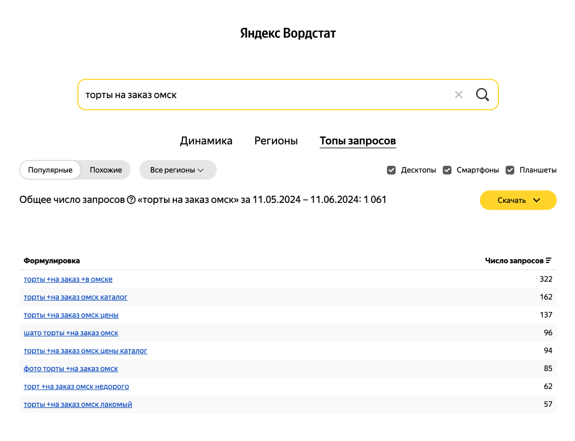Screen dimensions: 575x441
Task: Select the Похожие toggle option
Action: [106, 170]
